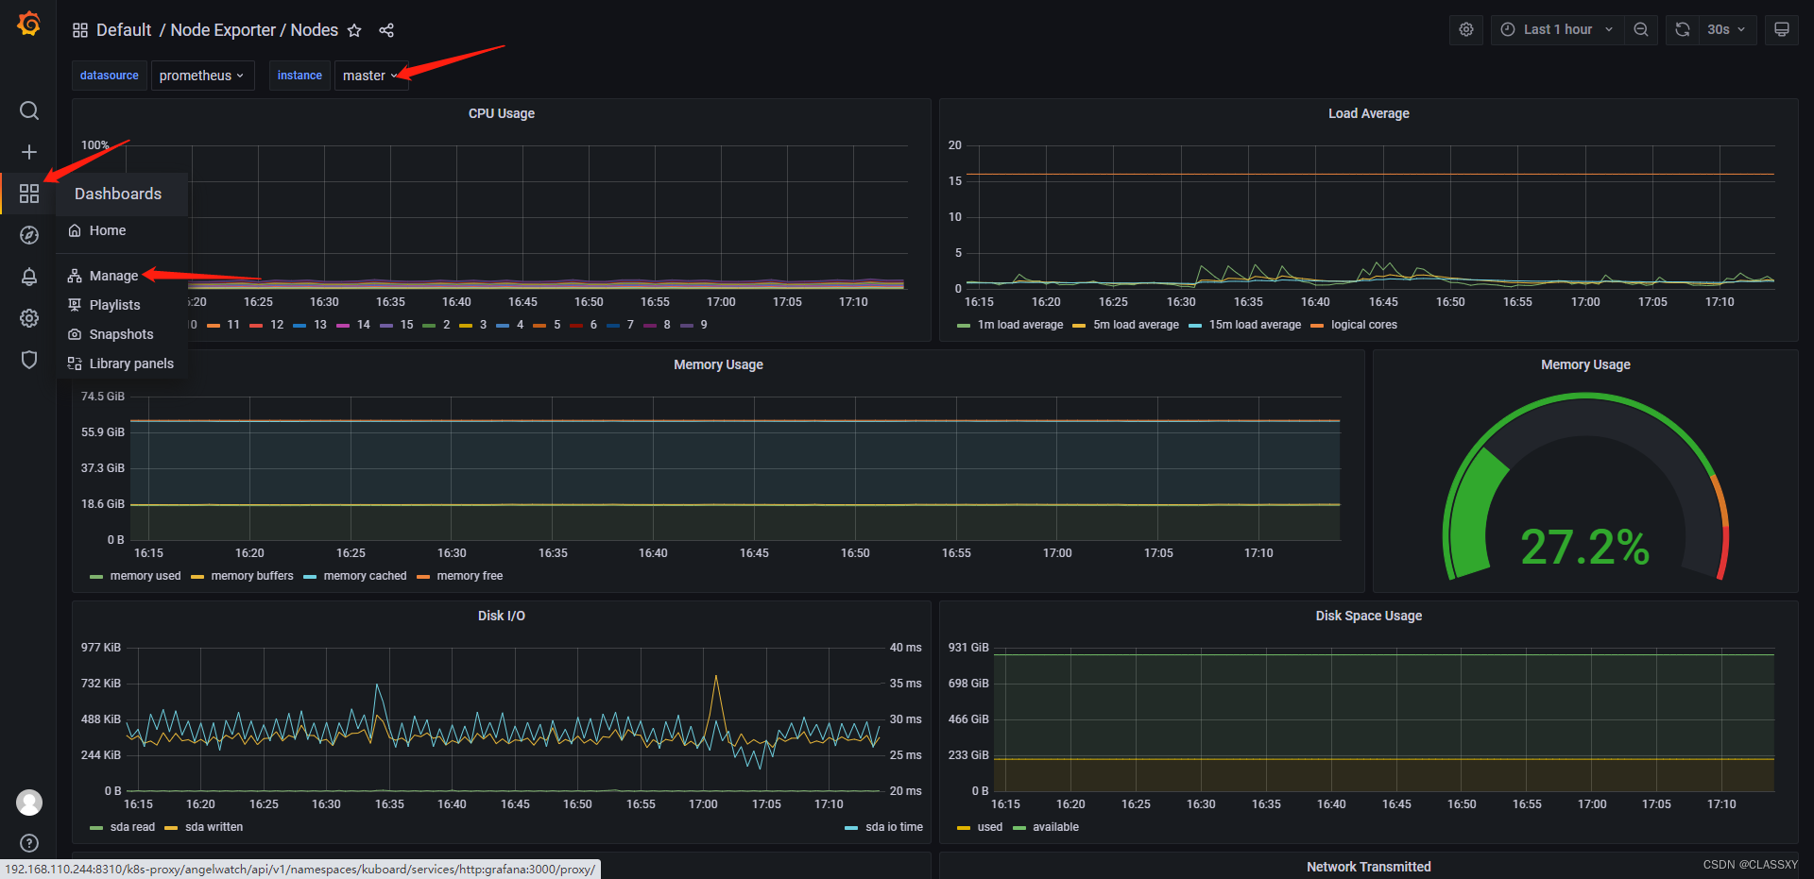Open the Explore compass icon
Screen dimensions: 1814x879
click(x=29, y=235)
